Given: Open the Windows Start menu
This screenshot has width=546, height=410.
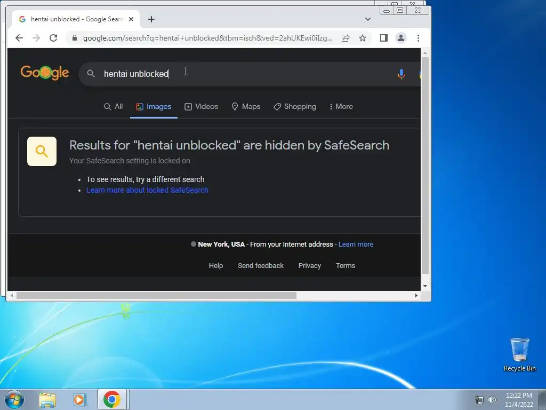Looking at the screenshot, I should point(14,399).
